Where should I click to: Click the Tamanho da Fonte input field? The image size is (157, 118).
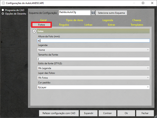93,59
